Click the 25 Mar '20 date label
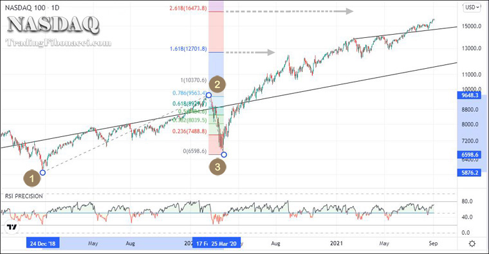 pyautogui.click(x=224, y=244)
